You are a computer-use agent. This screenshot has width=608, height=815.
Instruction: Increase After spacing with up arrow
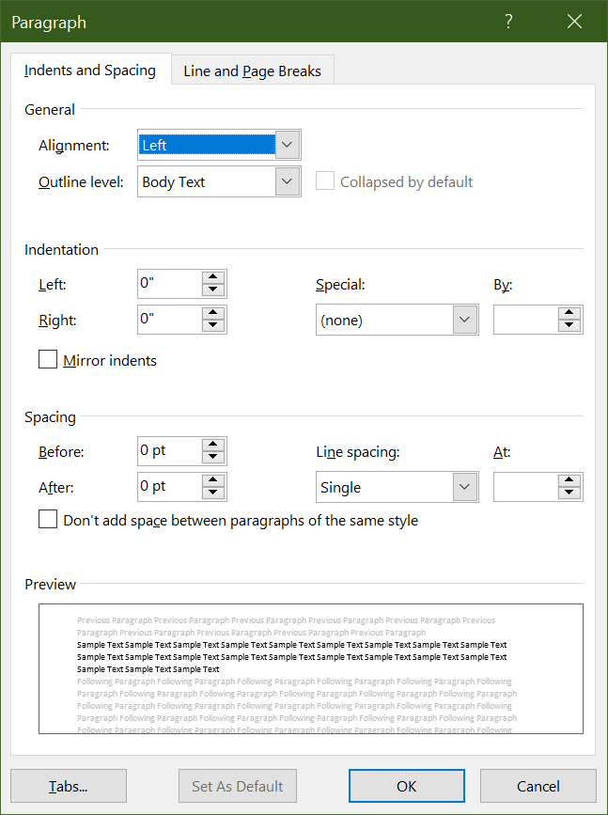[213, 479]
